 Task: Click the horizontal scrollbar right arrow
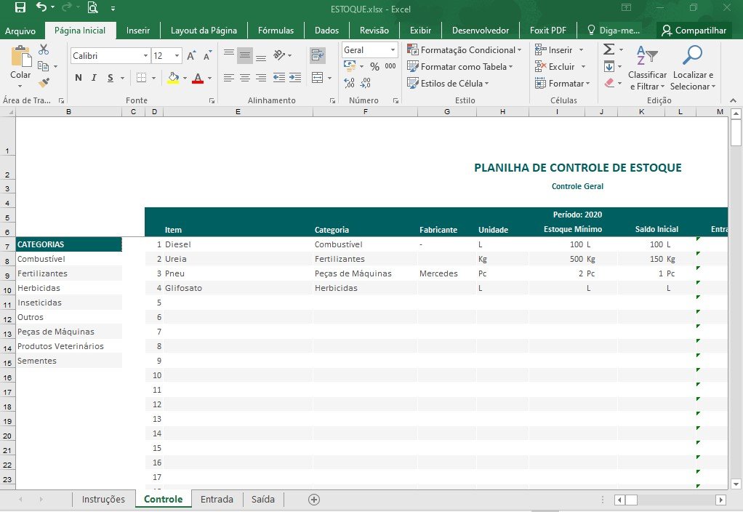point(720,500)
